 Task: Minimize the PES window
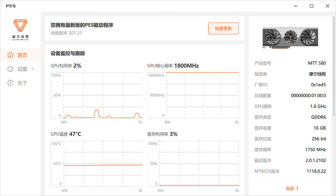(x=295, y=6)
